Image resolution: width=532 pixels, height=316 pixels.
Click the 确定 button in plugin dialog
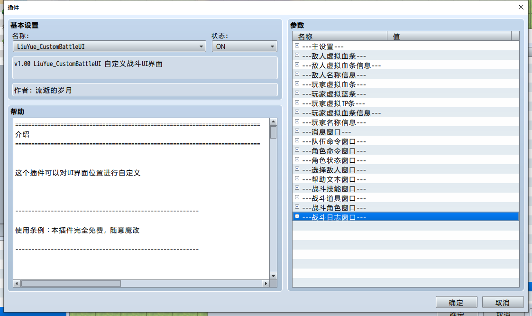(456, 302)
